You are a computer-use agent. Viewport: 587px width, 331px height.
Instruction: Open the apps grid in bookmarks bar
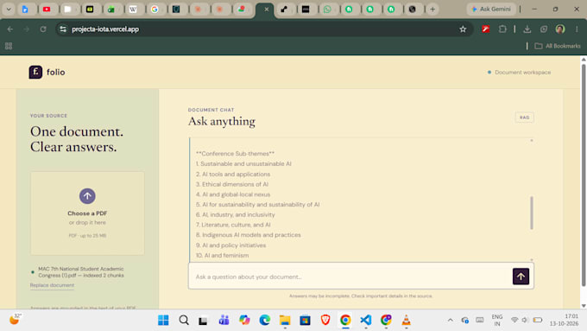pyautogui.click(x=9, y=46)
